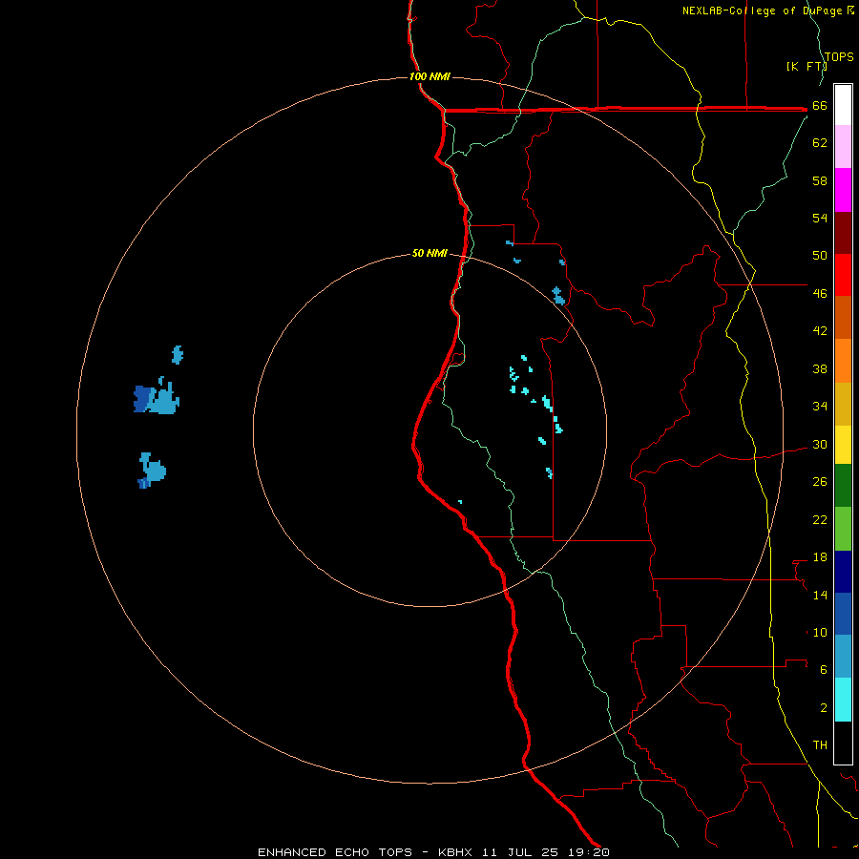The image size is (859, 859).
Task: Click the '(K FT)' units label
Action: (x=807, y=66)
